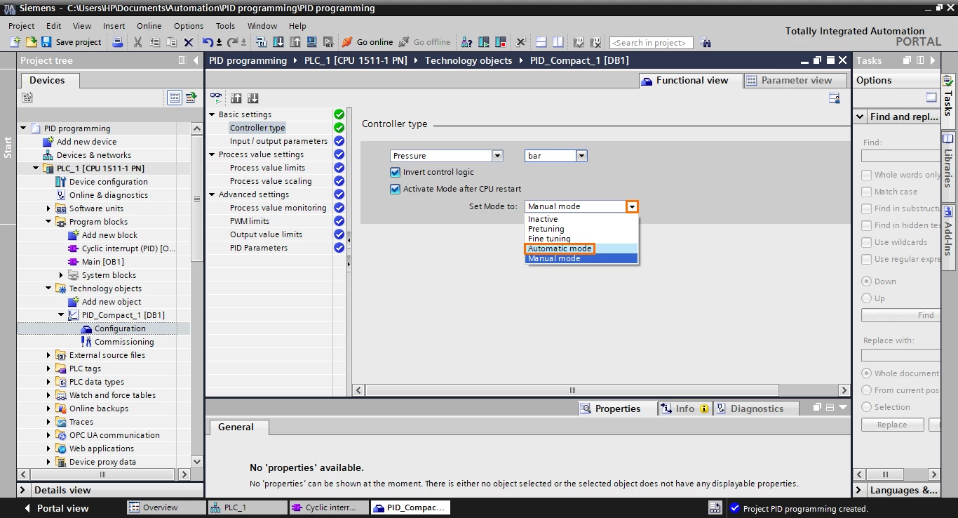Click the Go online icon
Screen dimensions: 958x518
pos(346,42)
